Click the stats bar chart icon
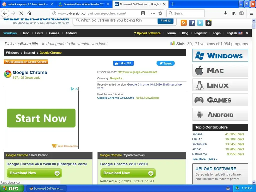 coord(172,43)
